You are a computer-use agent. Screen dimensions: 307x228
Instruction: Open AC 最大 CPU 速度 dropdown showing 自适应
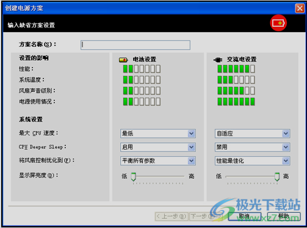252,133
